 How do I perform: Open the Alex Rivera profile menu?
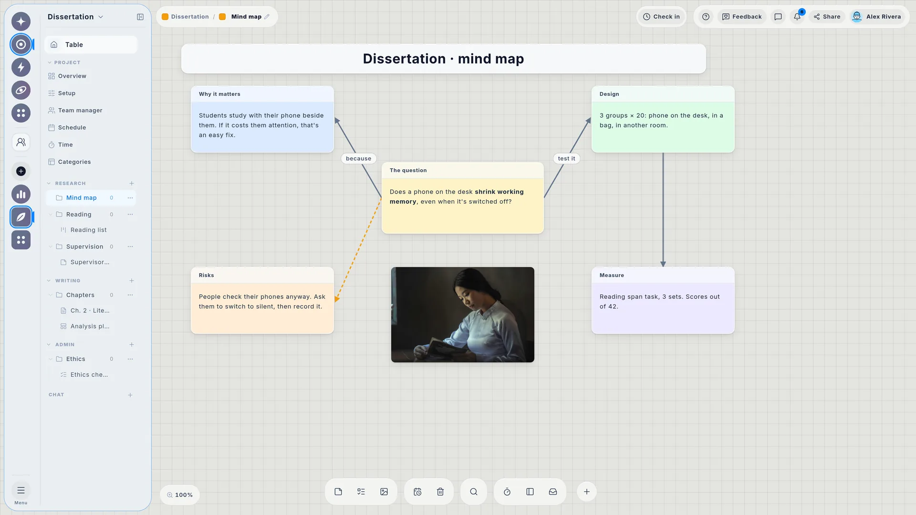tap(877, 17)
